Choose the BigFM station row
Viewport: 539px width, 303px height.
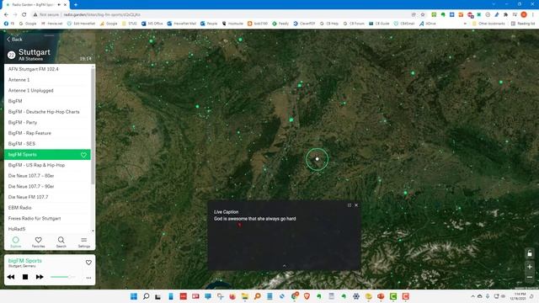click(x=47, y=101)
